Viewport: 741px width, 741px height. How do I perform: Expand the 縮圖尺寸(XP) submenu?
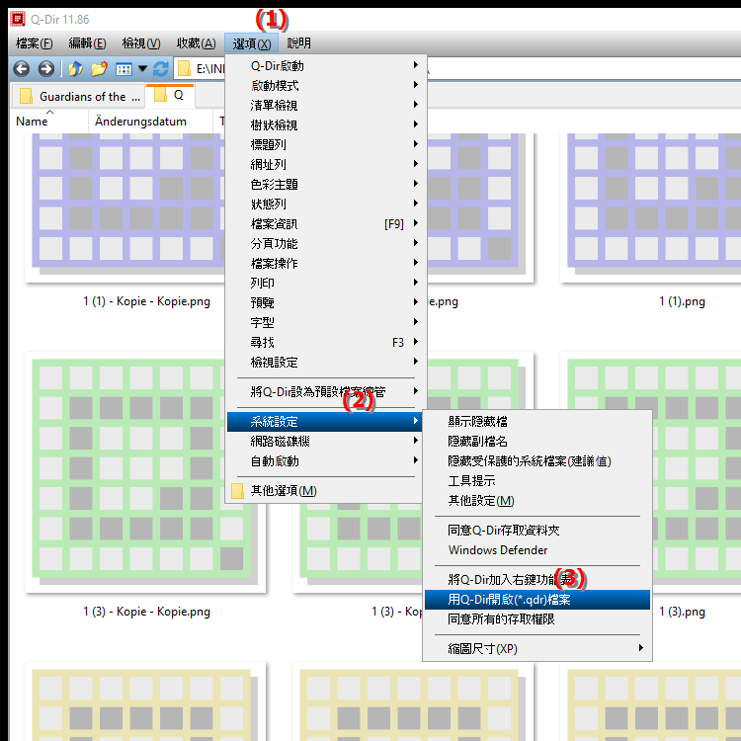pyautogui.click(x=537, y=649)
